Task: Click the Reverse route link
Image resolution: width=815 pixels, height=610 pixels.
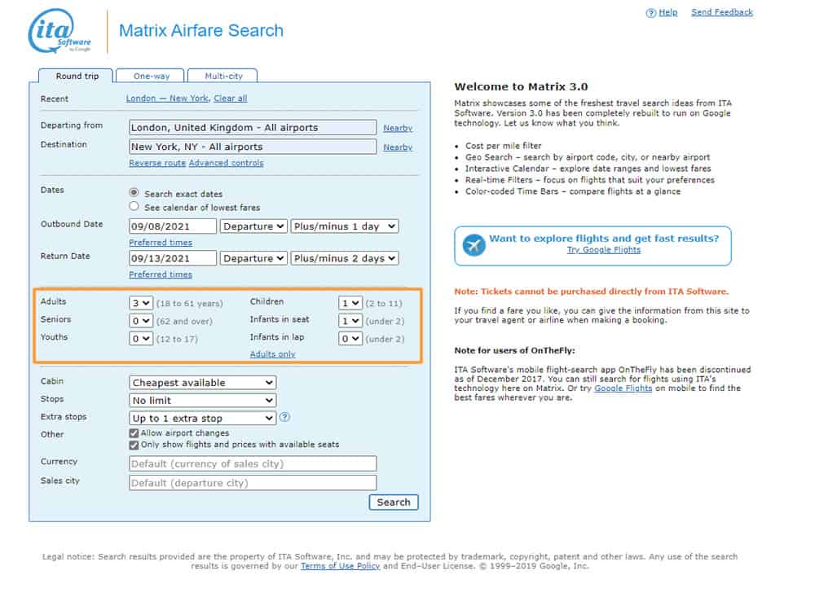Action: (157, 163)
